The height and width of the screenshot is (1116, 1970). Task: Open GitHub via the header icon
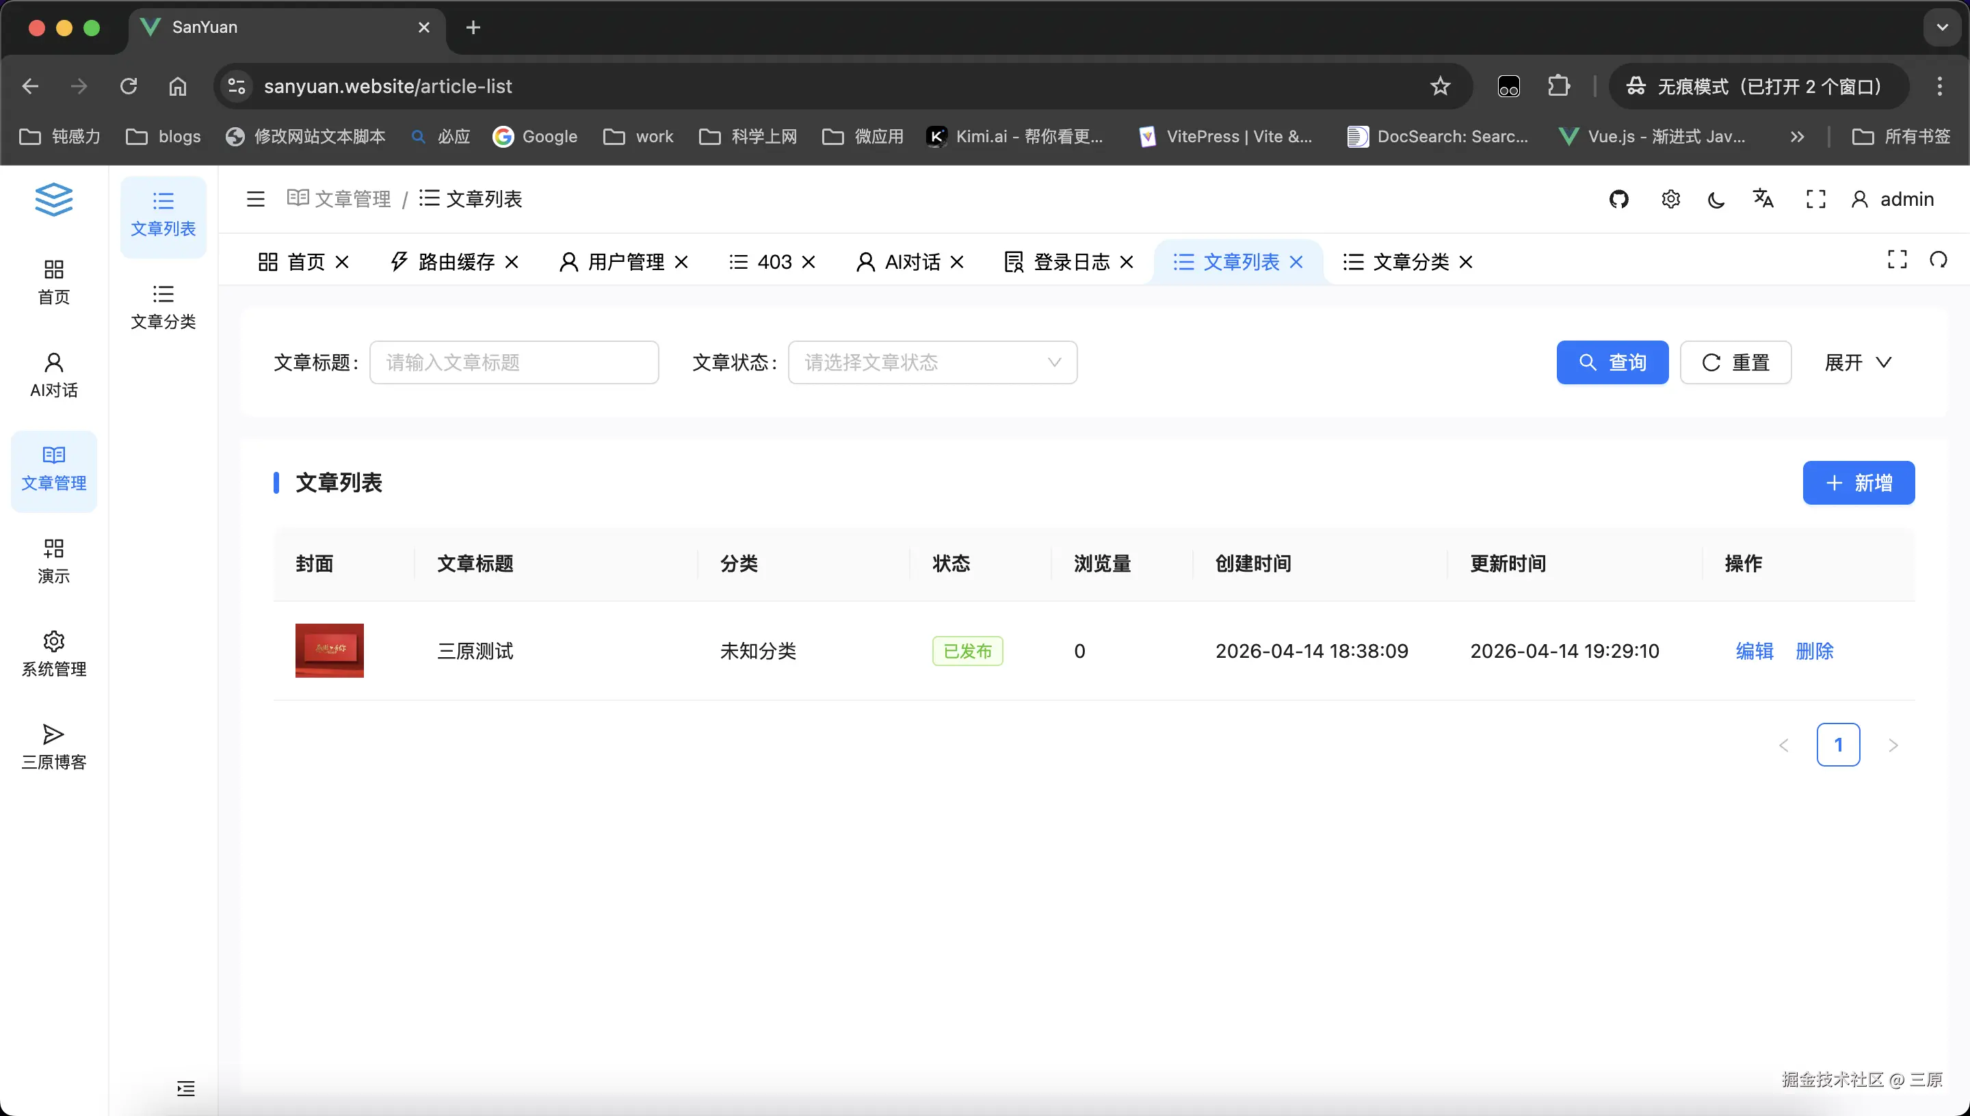click(x=1619, y=198)
